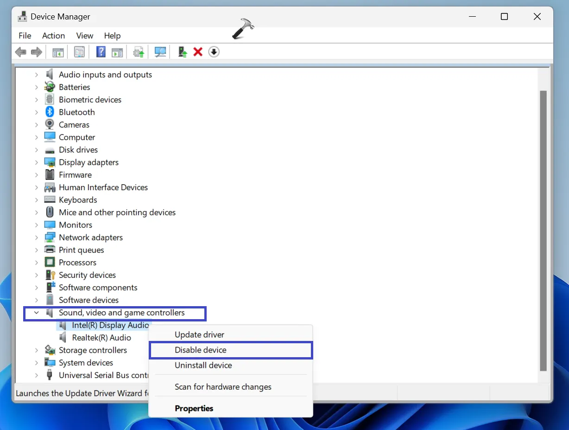Choose Disable device from context menu

(x=201, y=350)
